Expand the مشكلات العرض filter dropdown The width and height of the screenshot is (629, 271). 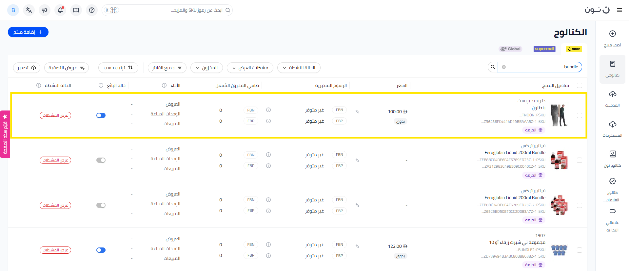point(250,68)
